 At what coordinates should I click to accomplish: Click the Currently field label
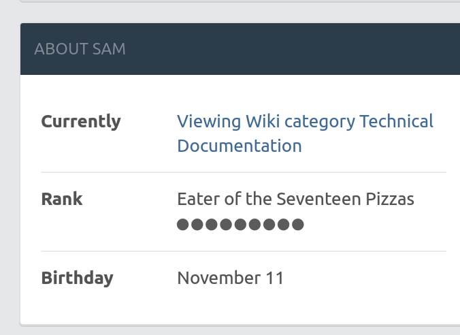pos(81,122)
